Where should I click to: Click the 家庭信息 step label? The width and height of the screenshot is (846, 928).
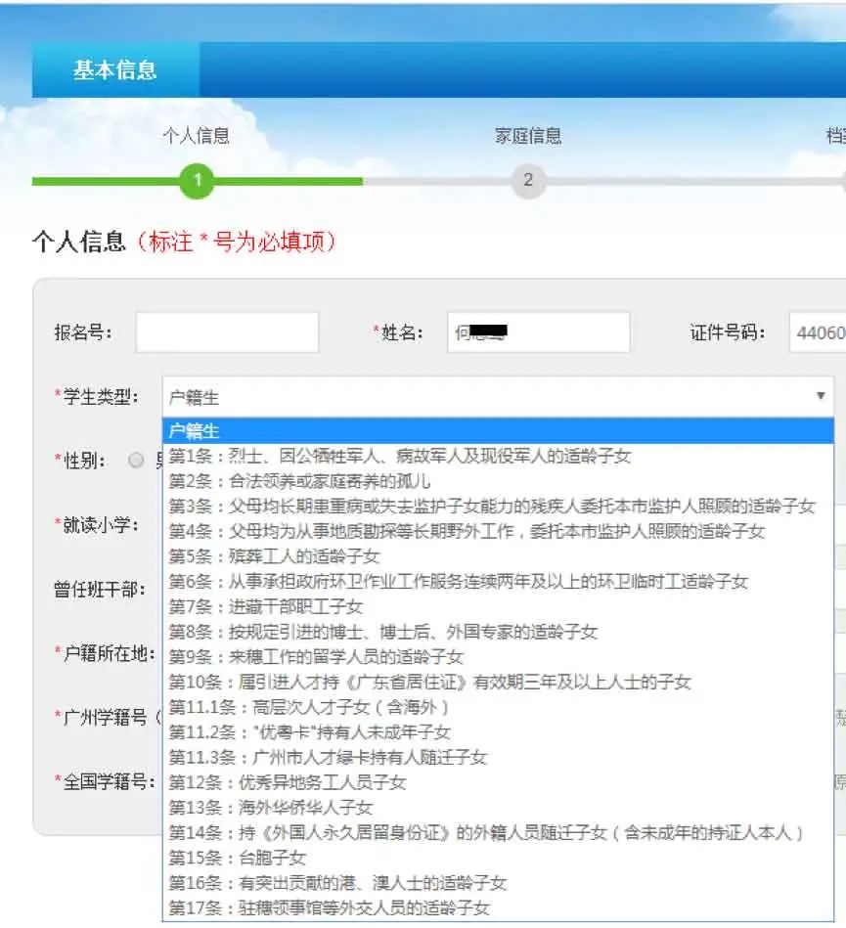coord(528,136)
